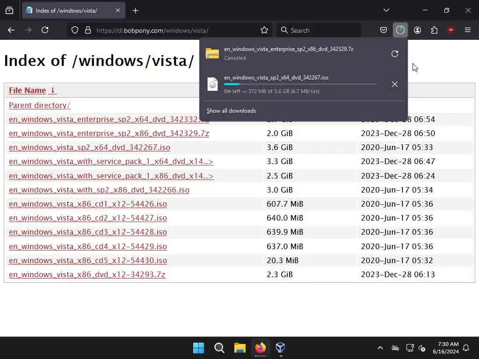The width and height of the screenshot is (479, 359).
Task: Open the Firefox application menu
Action: (x=467, y=30)
